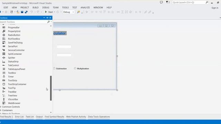Viewport: 221px width, 124px height.
Task: Select the Subtraction radio button on form
Action: (x=54, y=69)
